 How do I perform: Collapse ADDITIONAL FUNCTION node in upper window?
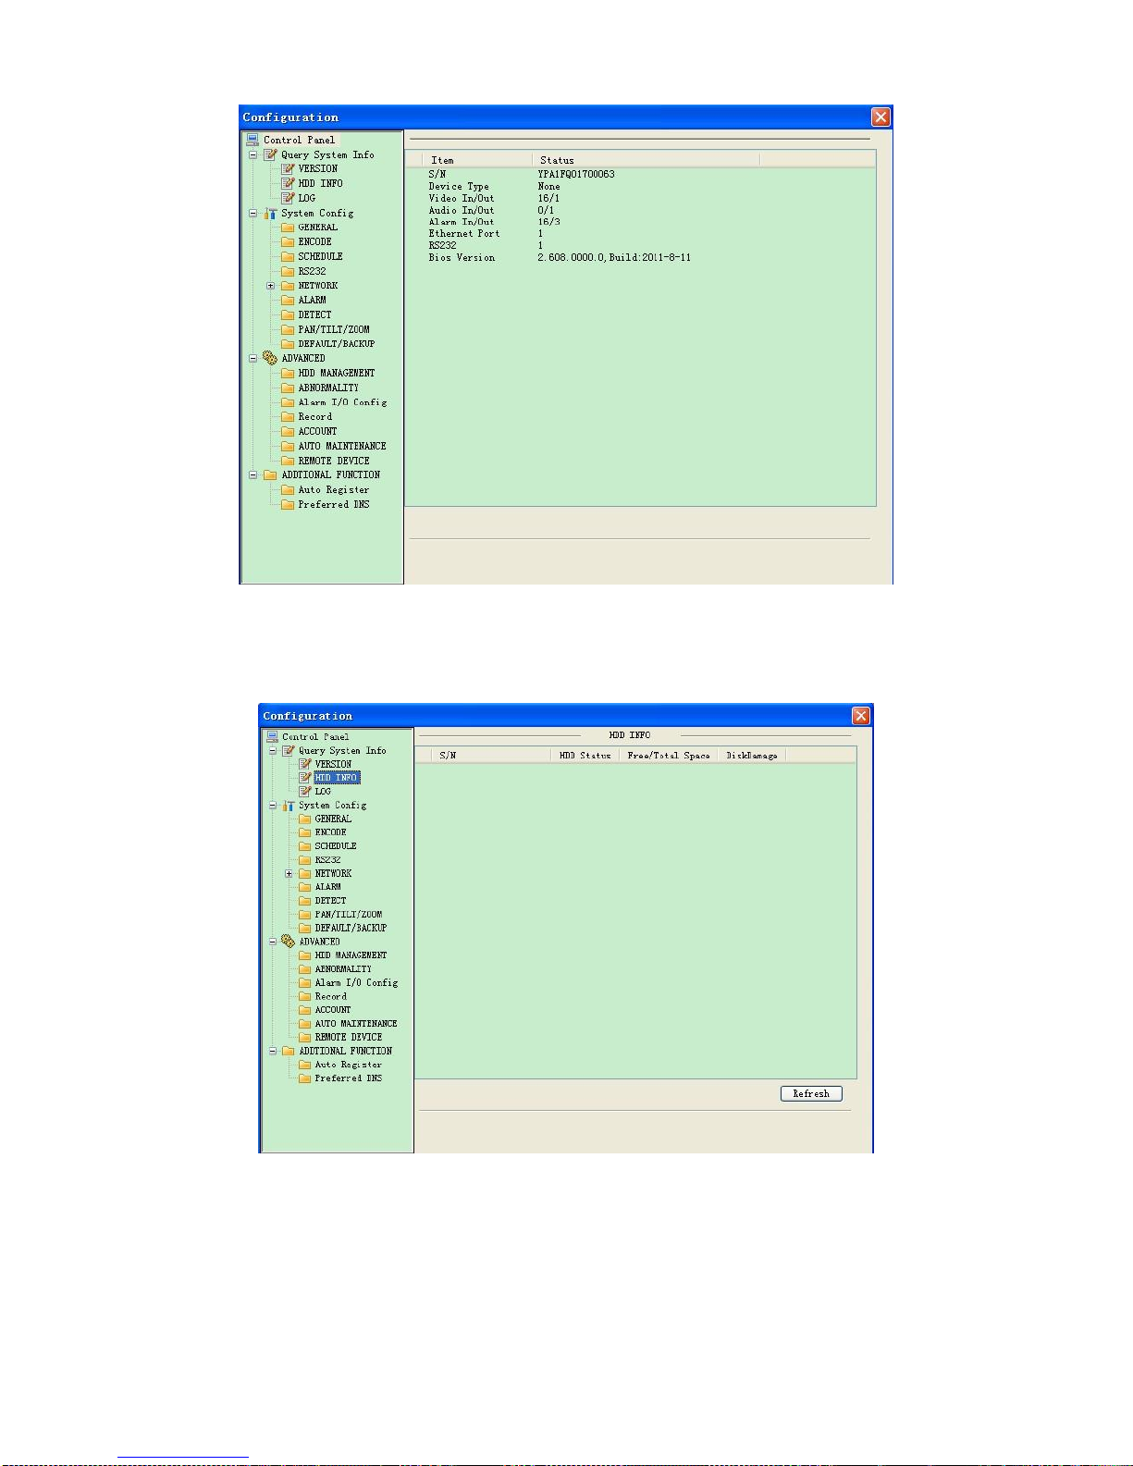click(252, 474)
